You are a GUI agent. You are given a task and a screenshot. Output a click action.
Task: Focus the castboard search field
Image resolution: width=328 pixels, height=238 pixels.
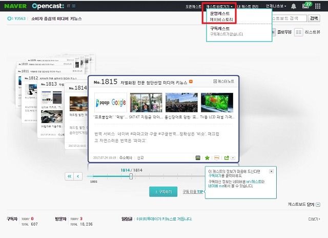[289, 18]
